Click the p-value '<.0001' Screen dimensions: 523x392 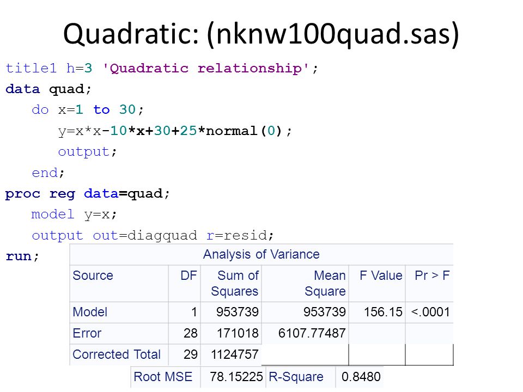tap(430, 312)
